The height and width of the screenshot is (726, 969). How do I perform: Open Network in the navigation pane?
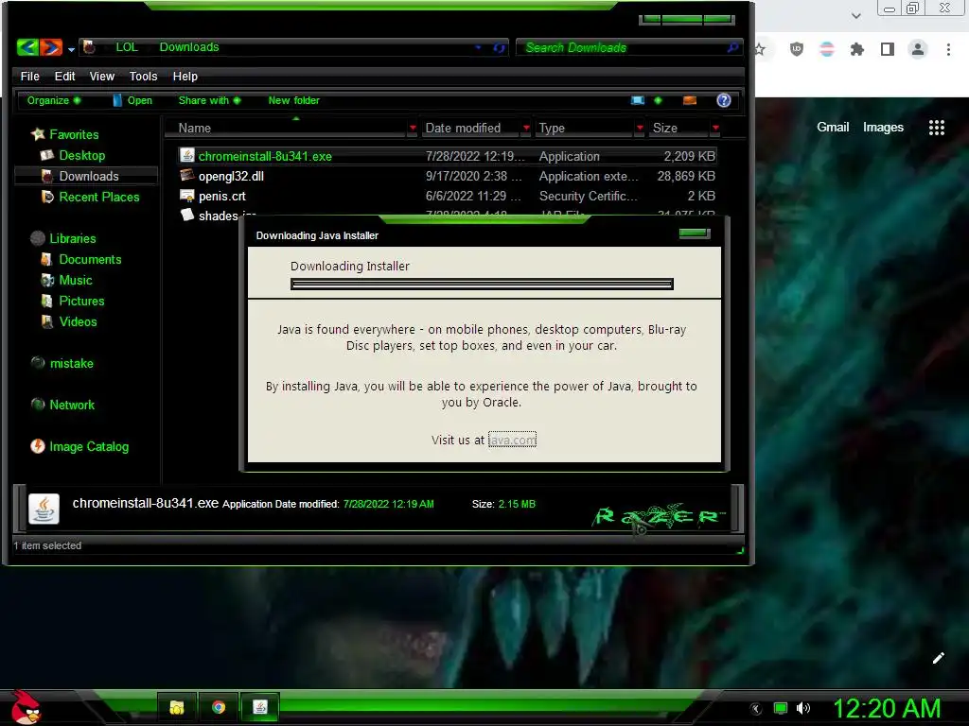click(72, 405)
